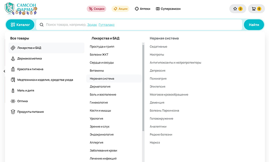Open the Акции promotions page
Screen dimensions: 269x162
120,8
